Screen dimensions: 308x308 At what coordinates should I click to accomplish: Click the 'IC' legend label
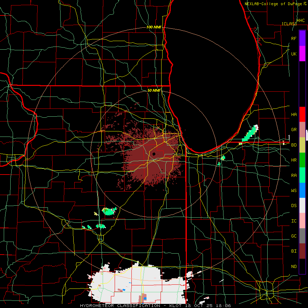pyautogui.click(x=294, y=221)
